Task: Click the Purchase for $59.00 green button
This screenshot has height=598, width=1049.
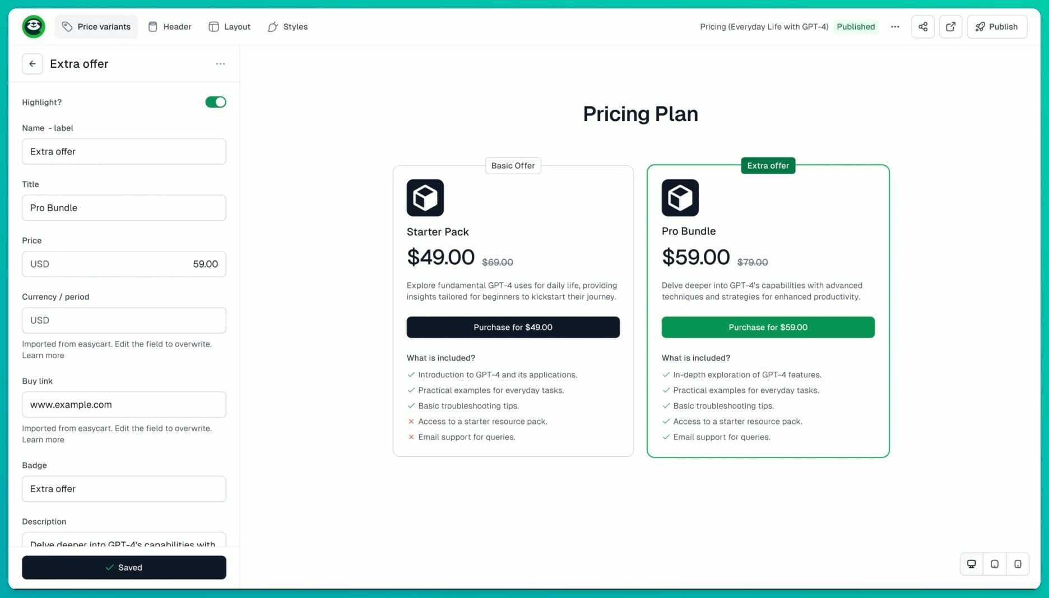Action: pos(768,327)
